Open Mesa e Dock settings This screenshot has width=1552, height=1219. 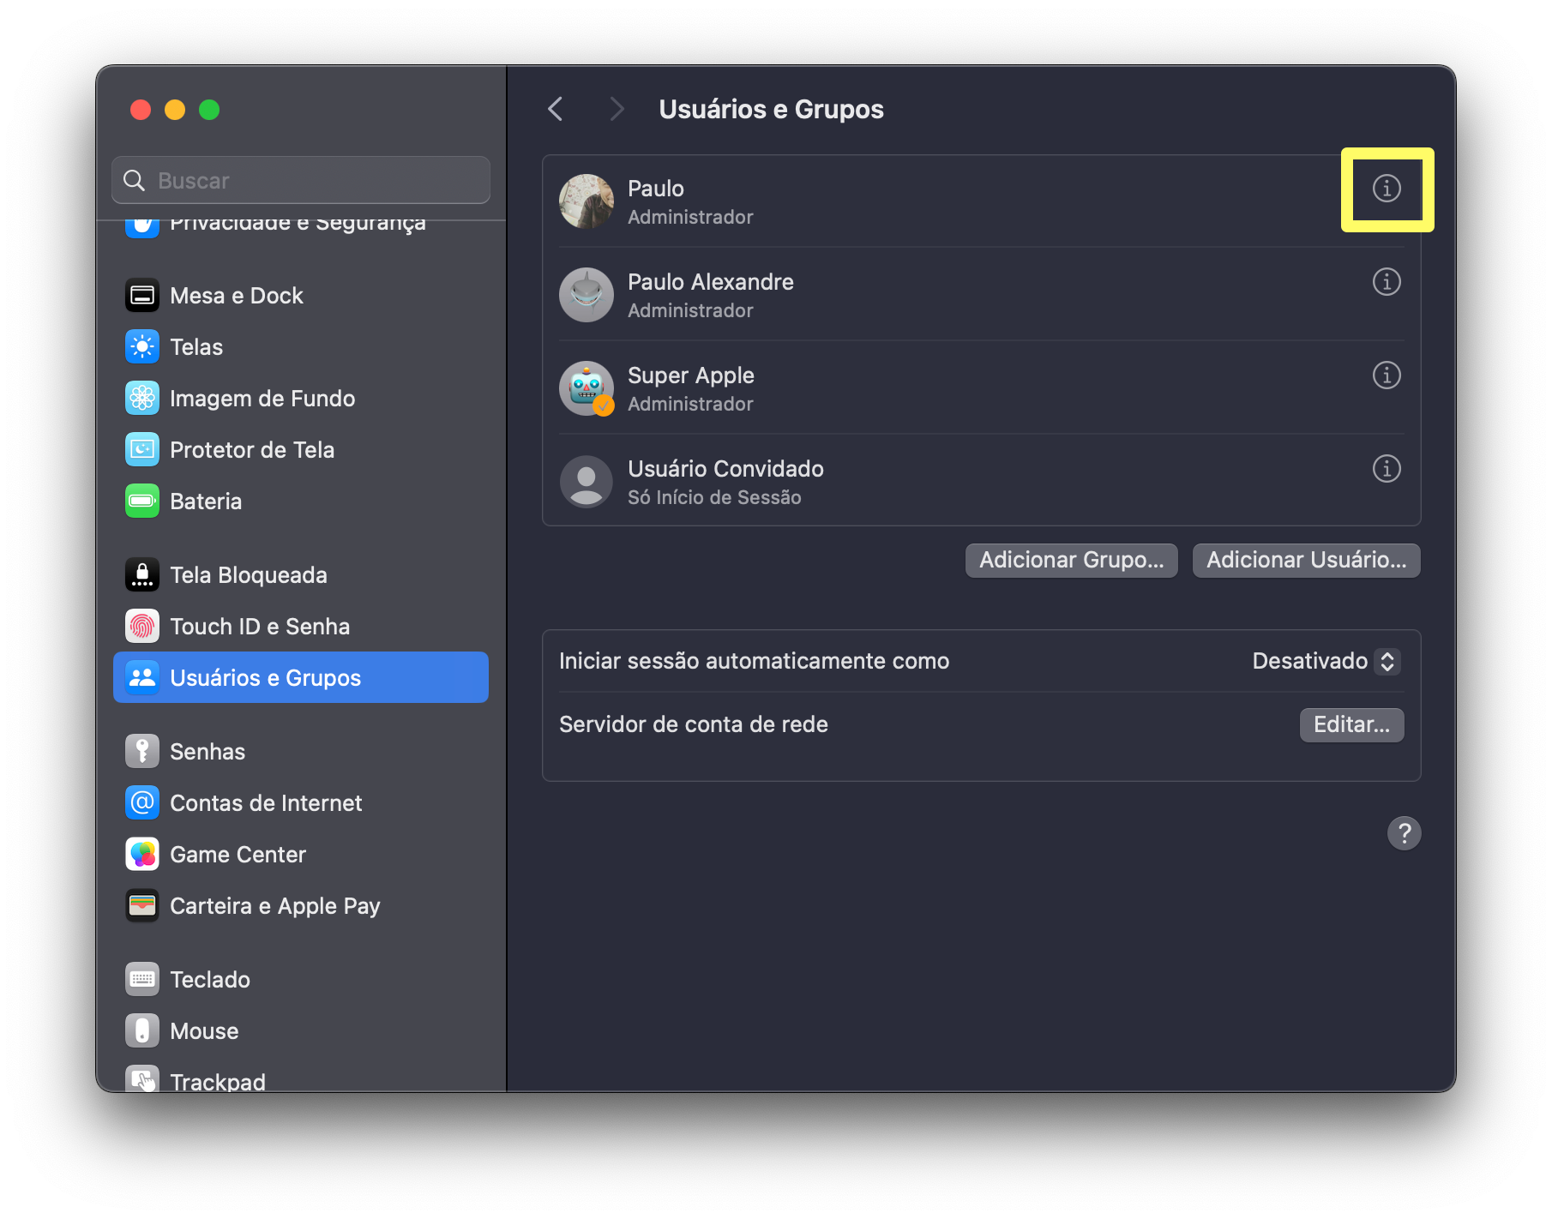[236, 296]
